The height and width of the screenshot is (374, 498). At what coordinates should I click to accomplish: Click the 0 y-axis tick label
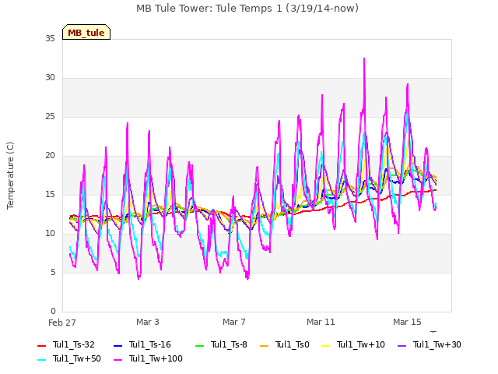pyautogui.click(x=53, y=311)
